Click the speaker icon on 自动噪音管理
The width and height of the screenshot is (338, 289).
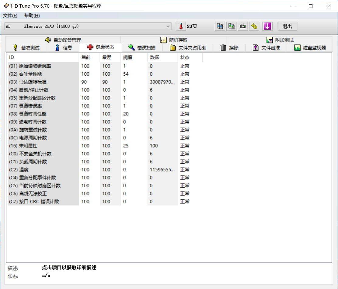(x=48, y=40)
